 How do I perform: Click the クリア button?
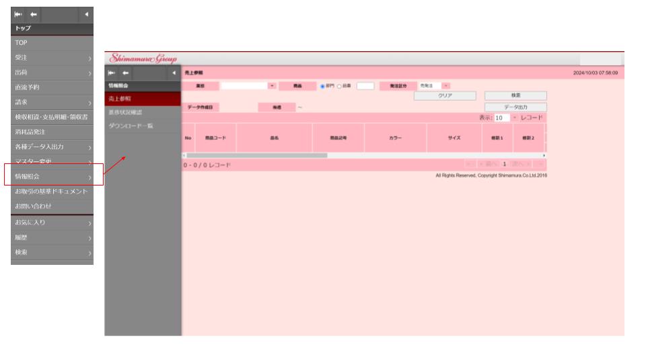[445, 96]
